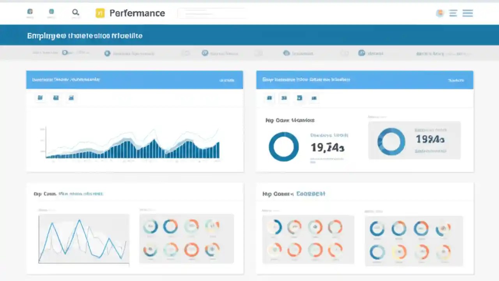This screenshot has width=499, height=281.
Task: Click the Performance app logo icon
Action: click(100, 13)
